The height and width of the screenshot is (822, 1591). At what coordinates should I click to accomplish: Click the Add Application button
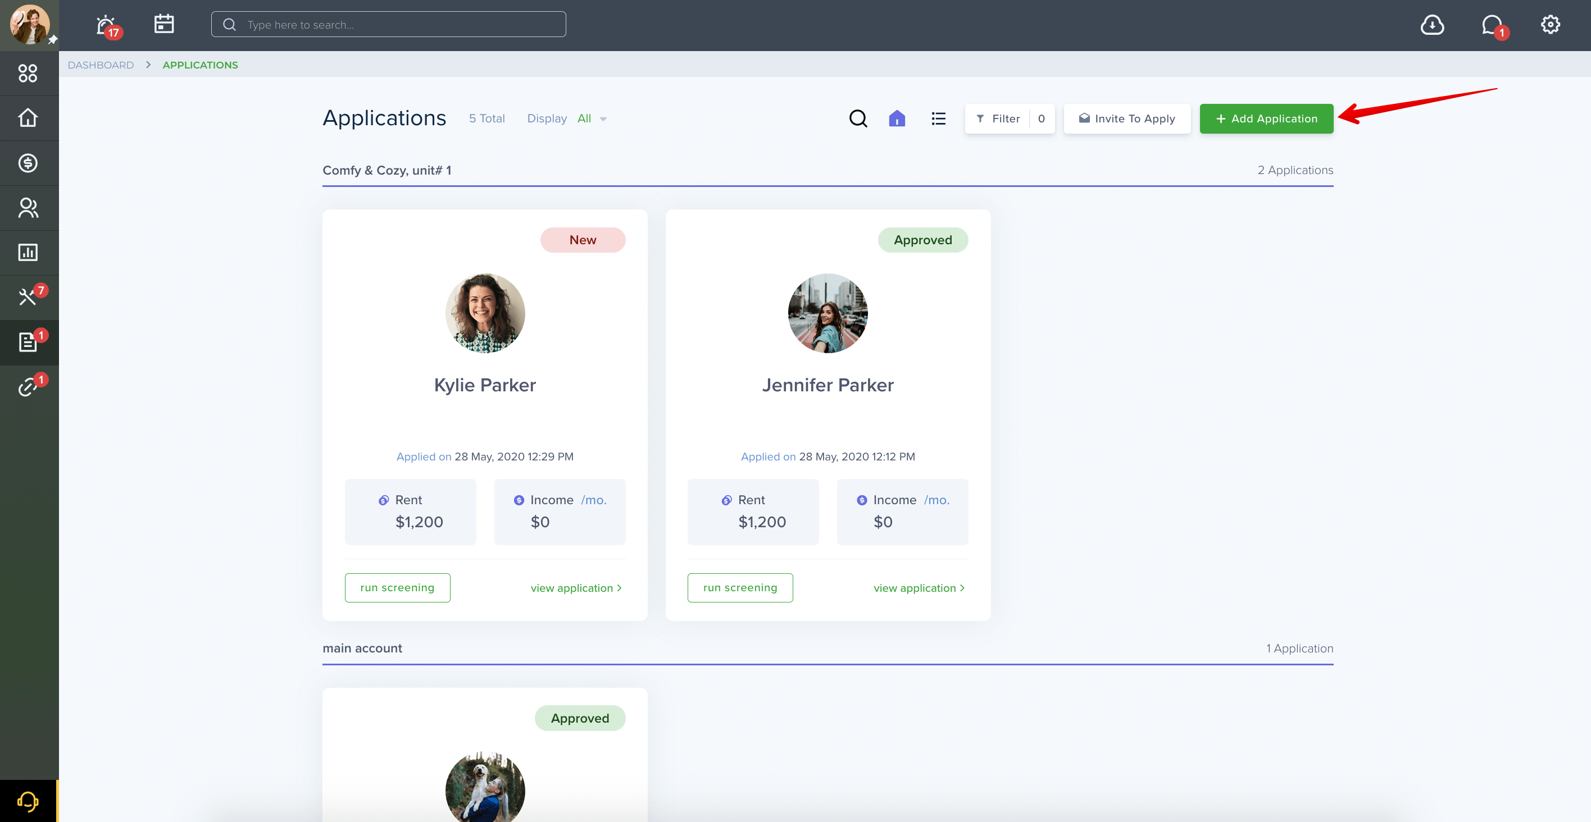(x=1266, y=118)
